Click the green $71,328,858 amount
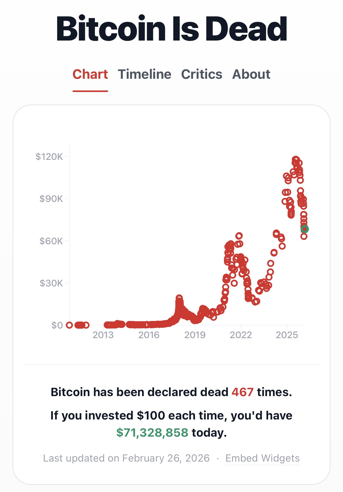The width and height of the screenshot is (343, 492). tap(152, 433)
